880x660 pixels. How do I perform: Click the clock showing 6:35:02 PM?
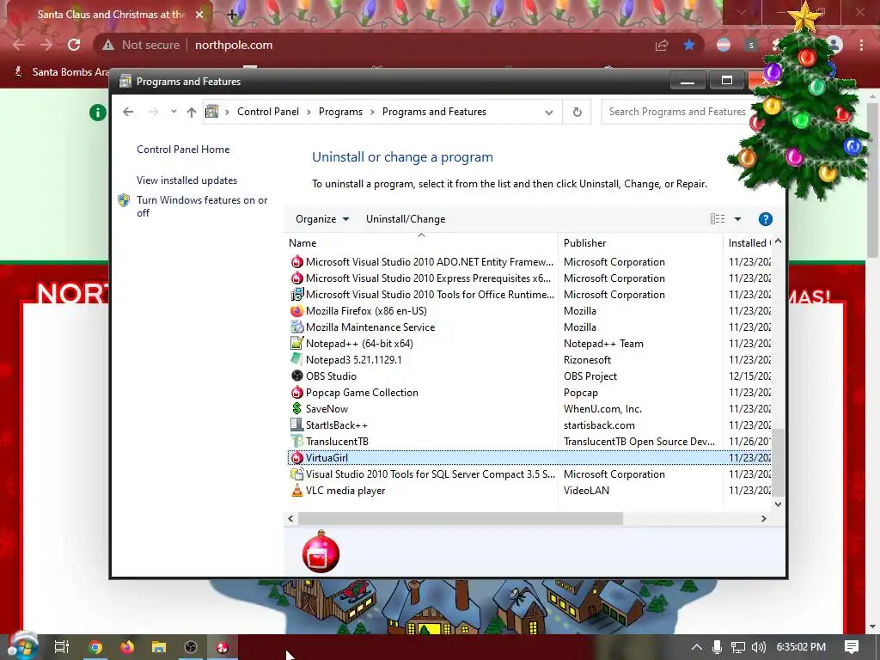pyautogui.click(x=801, y=647)
